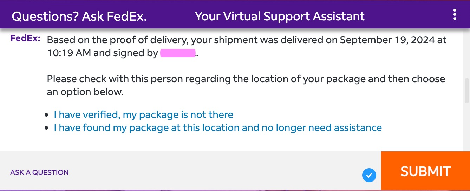Click the orange SUBMIT button
The width and height of the screenshot is (470, 191).
point(425,171)
